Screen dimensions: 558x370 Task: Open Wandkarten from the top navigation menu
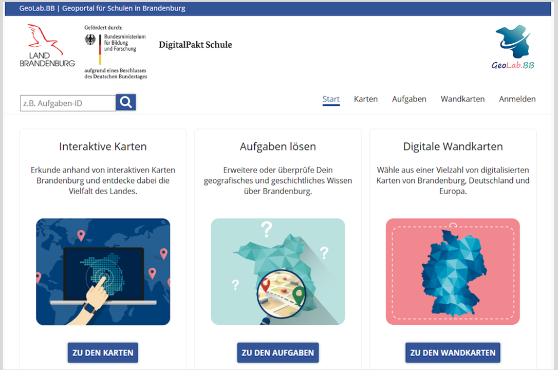pyautogui.click(x=462, y=99)
